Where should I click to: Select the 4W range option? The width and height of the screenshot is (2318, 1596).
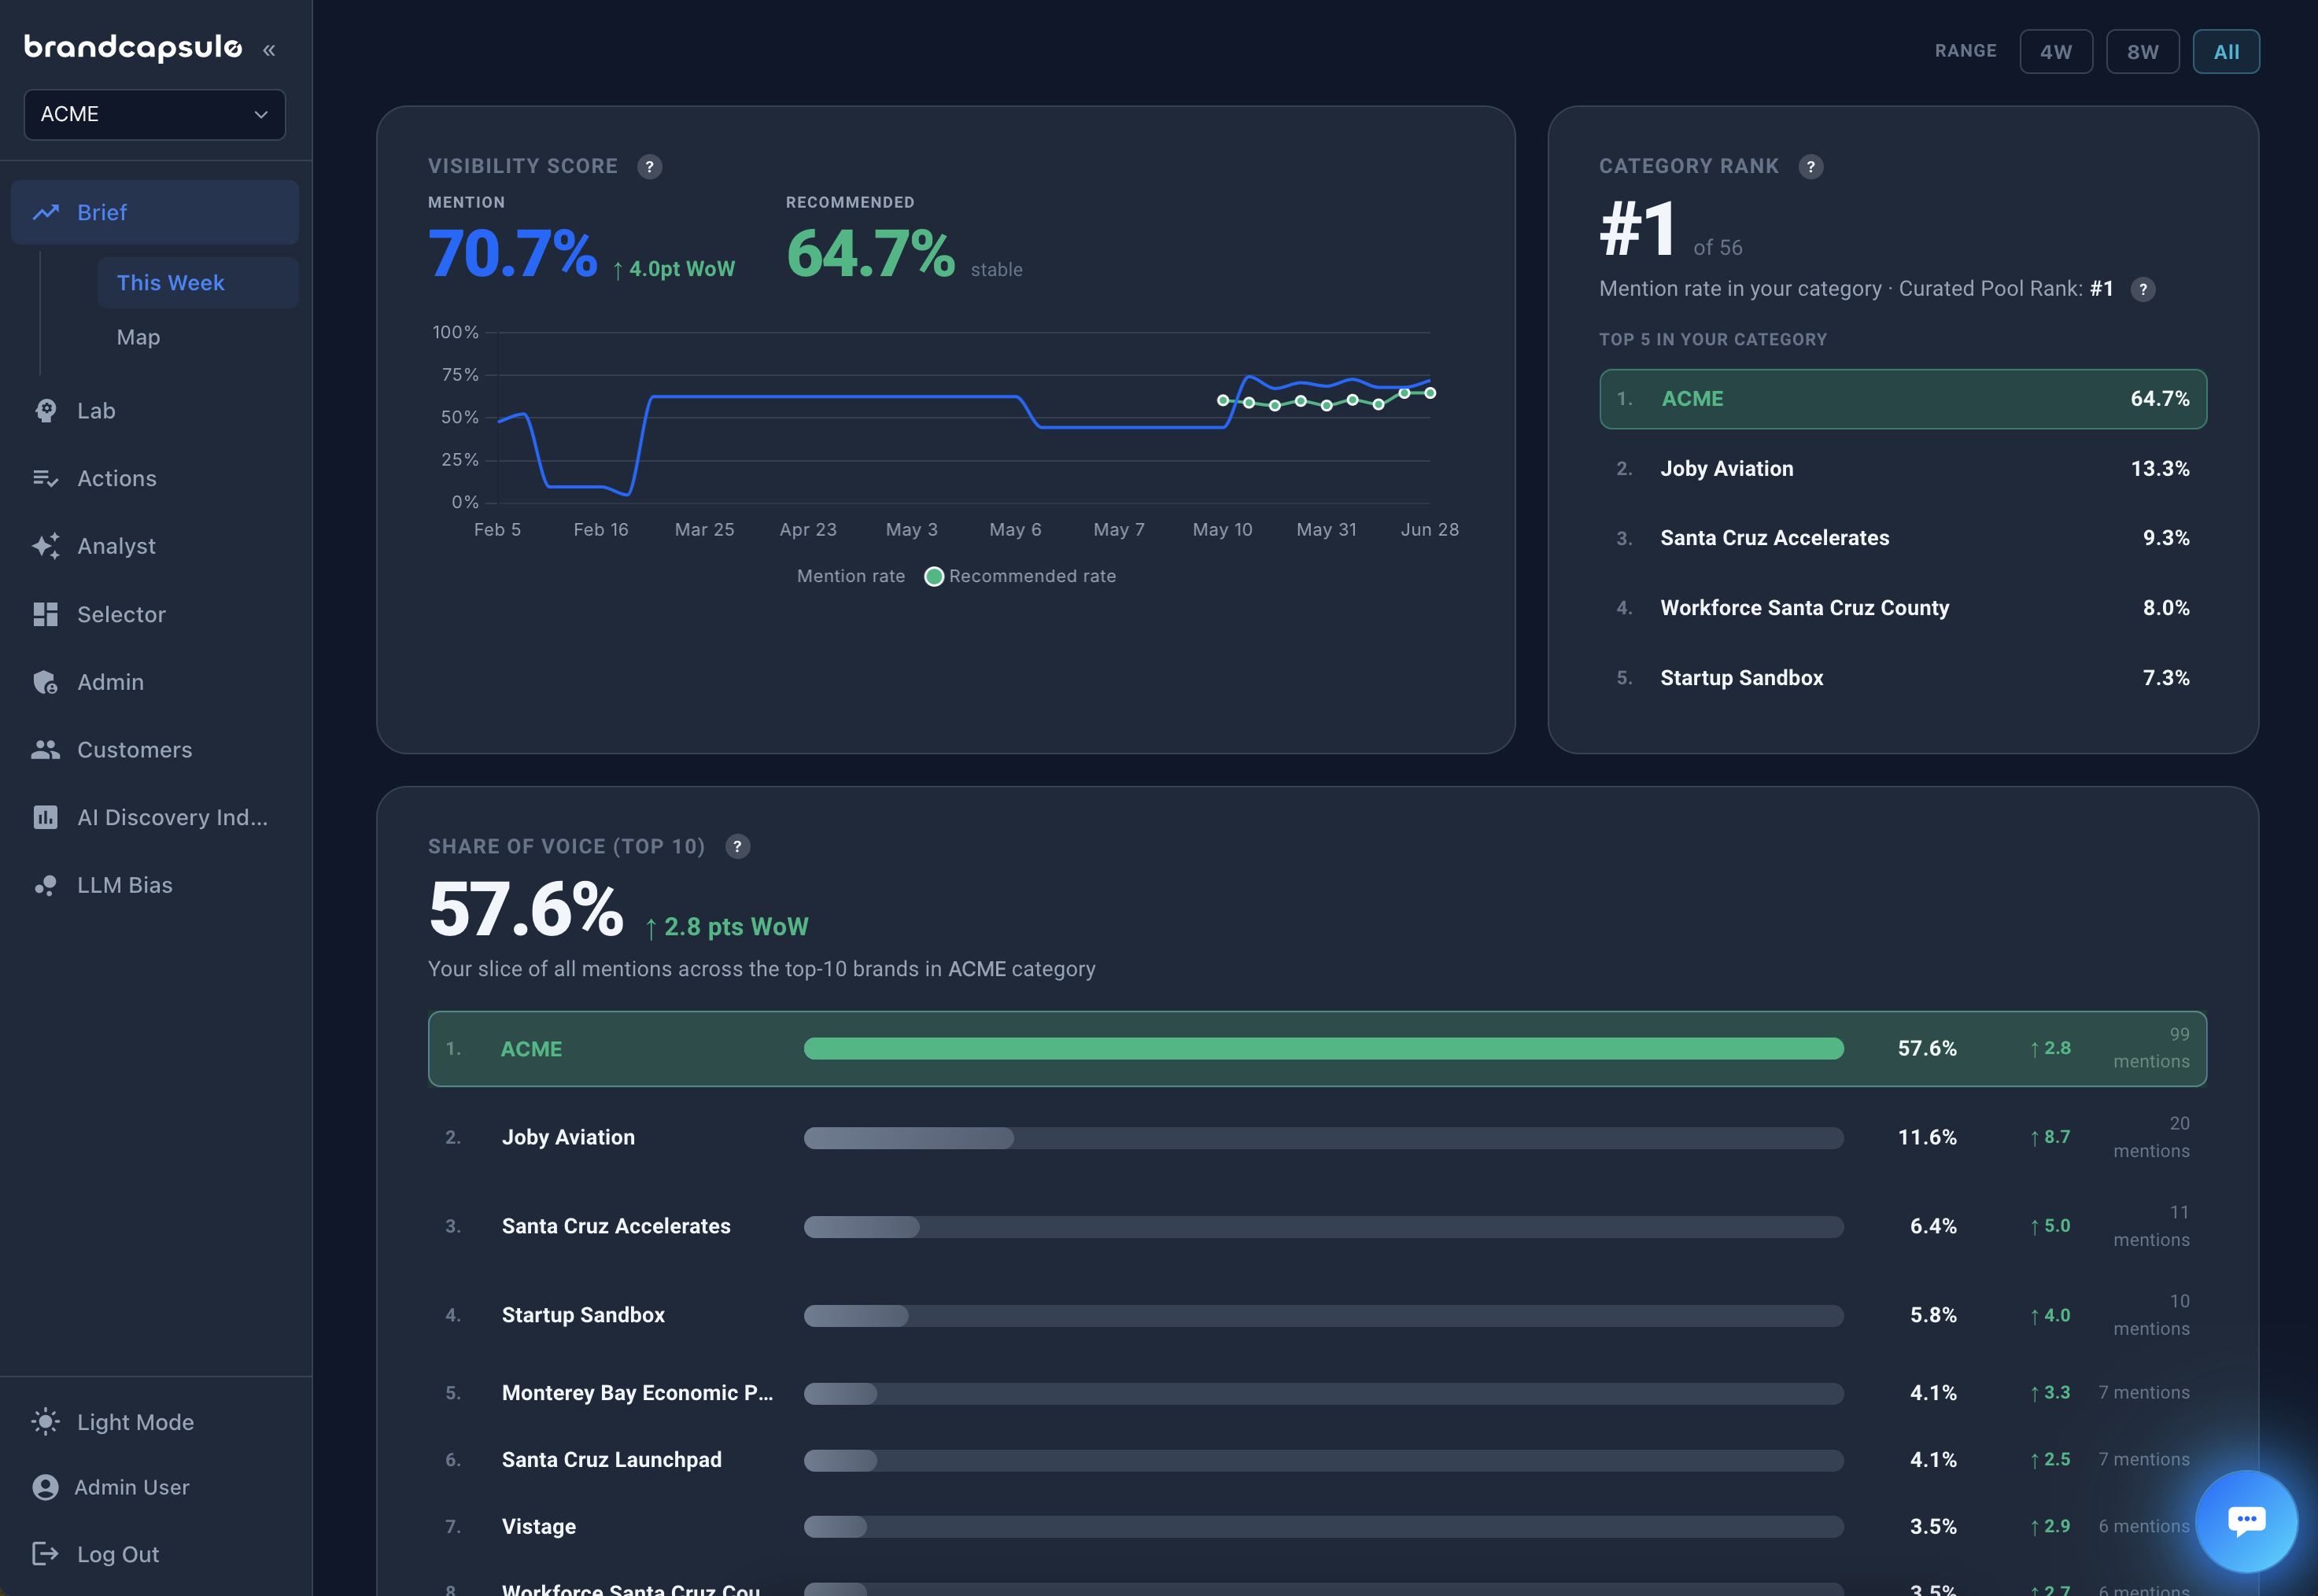(x=2056, y=52)
